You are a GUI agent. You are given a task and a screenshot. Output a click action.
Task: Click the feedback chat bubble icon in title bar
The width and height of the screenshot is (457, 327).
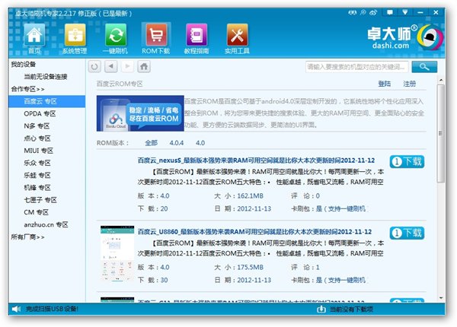390,12
